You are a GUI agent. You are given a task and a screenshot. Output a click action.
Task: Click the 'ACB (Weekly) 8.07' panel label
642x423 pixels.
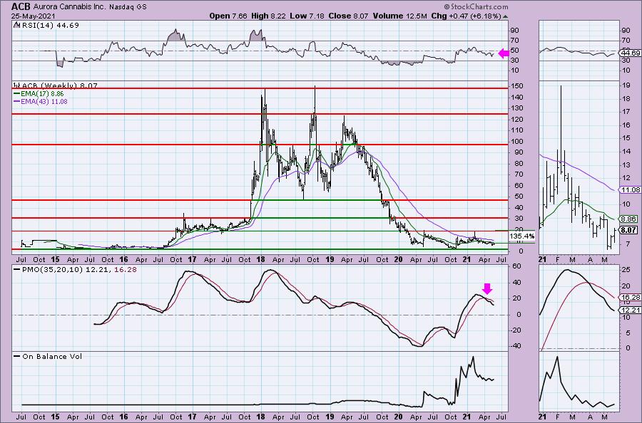coord(59,85)
